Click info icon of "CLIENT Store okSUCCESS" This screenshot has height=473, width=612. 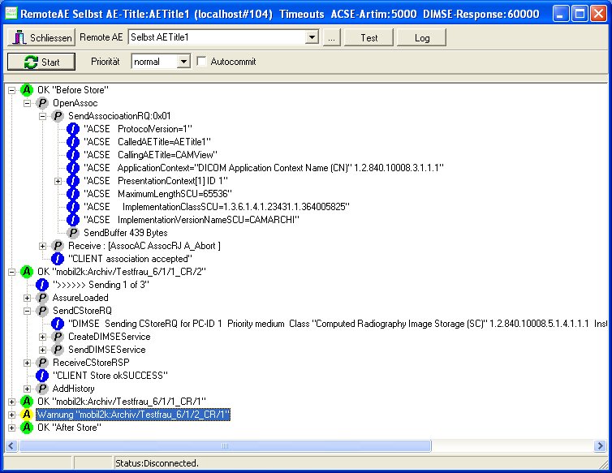pos(42,376)
